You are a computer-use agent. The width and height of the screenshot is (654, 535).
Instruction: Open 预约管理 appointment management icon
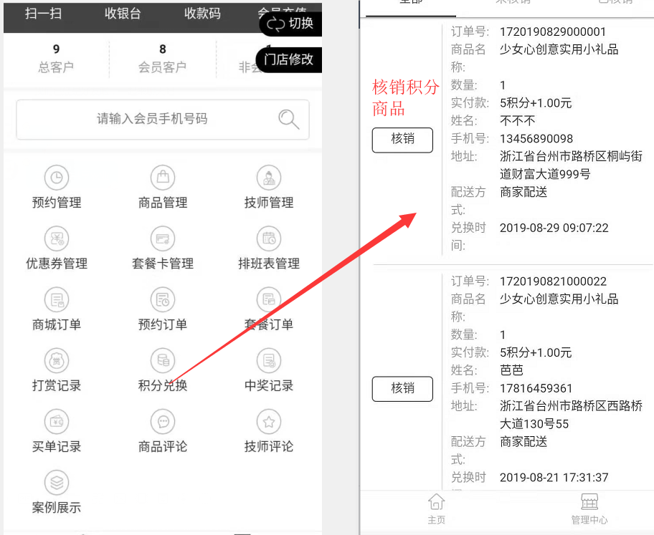point(57,178)
